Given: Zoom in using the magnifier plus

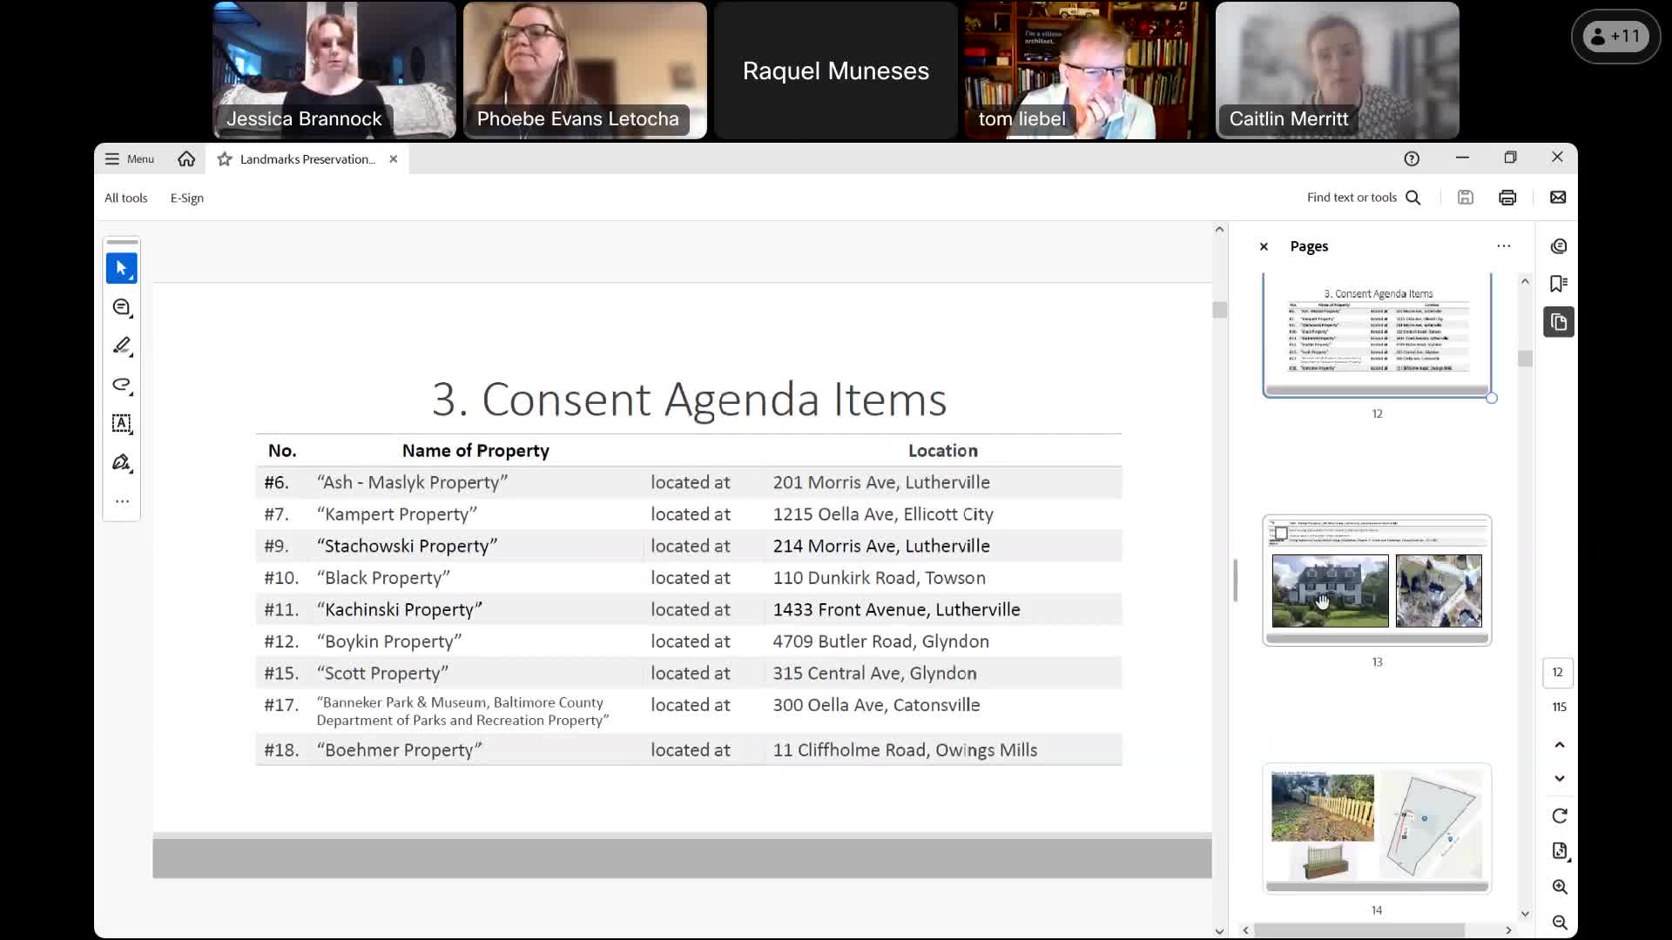Looking at the screenshot, I should click(1559, 887).
